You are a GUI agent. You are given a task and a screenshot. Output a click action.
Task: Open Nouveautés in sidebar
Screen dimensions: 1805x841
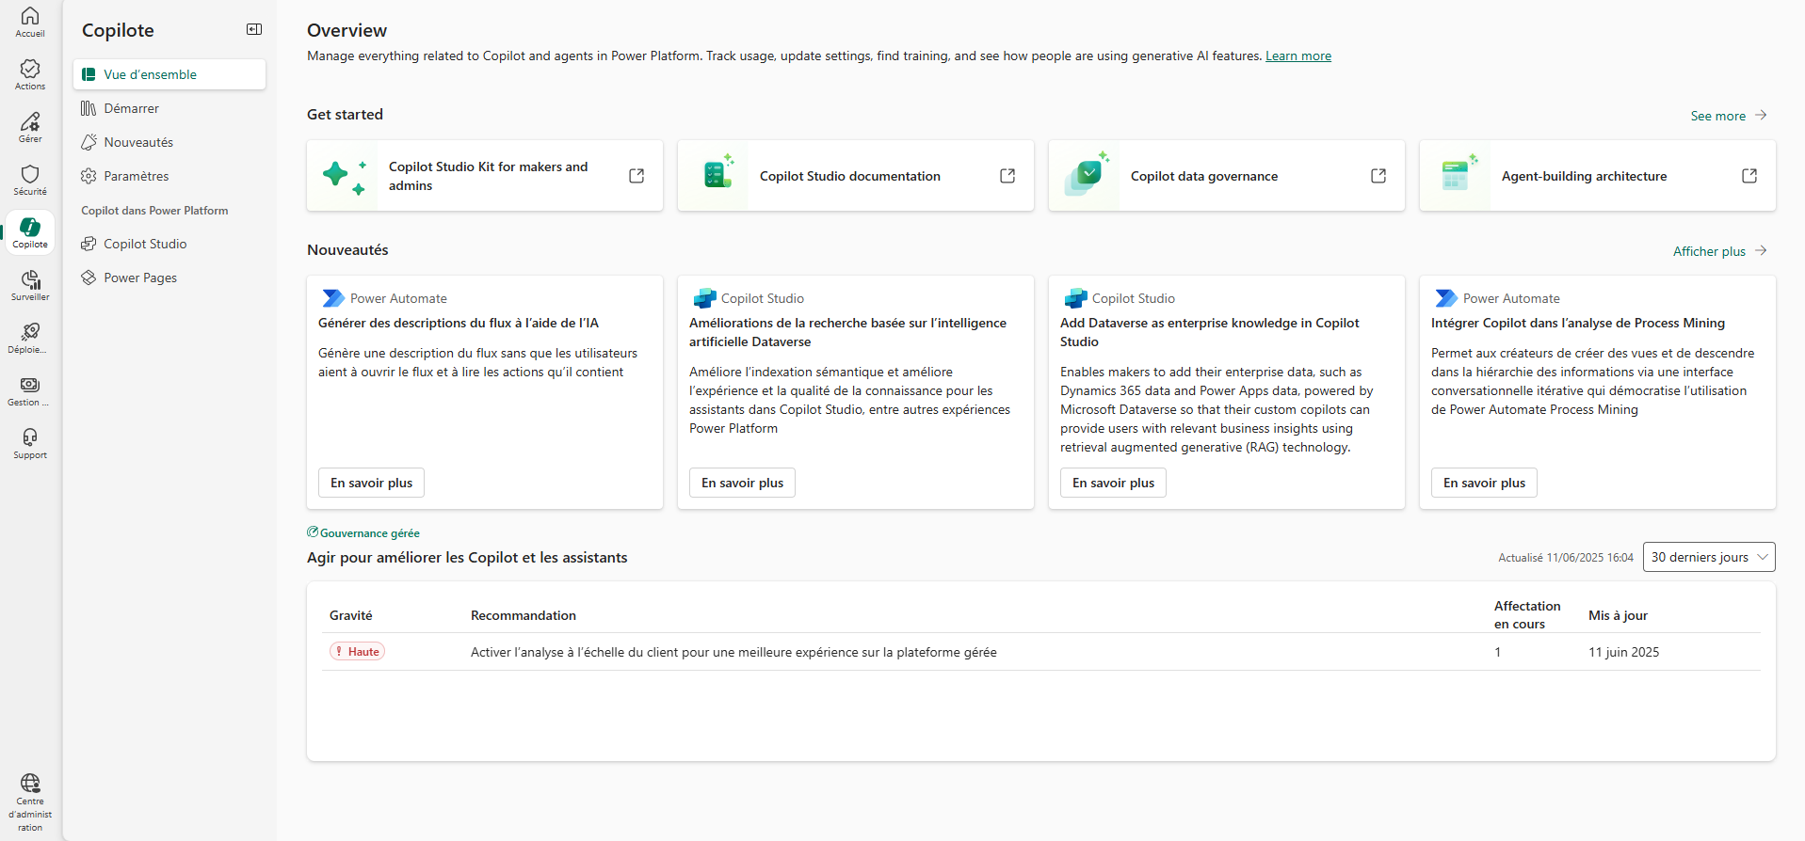coord(169,142)
